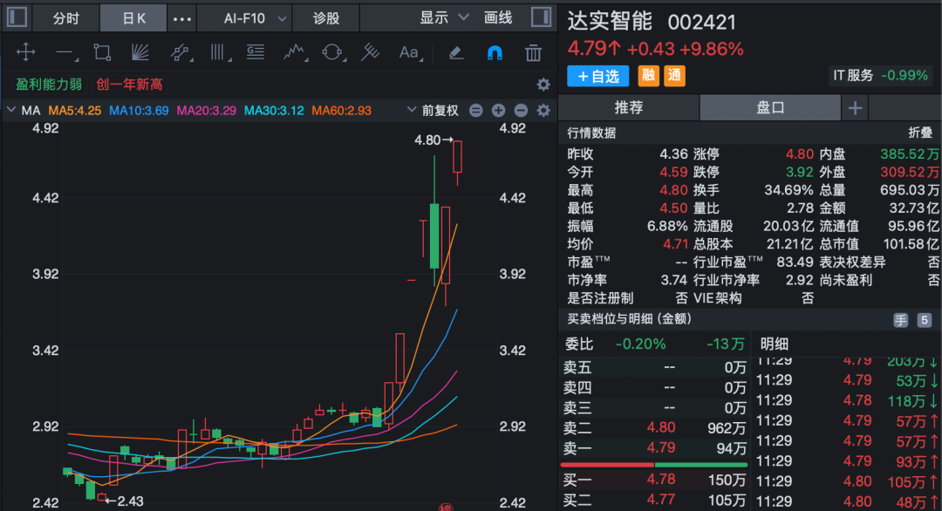Select the vertical cycle lines tool
The image size is (942, 511).
[219, 53]
